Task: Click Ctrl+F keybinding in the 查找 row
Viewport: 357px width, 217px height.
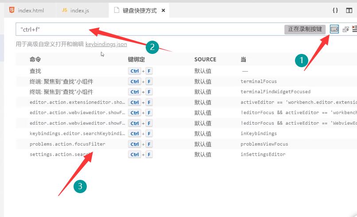Action: tap(140, 71)
